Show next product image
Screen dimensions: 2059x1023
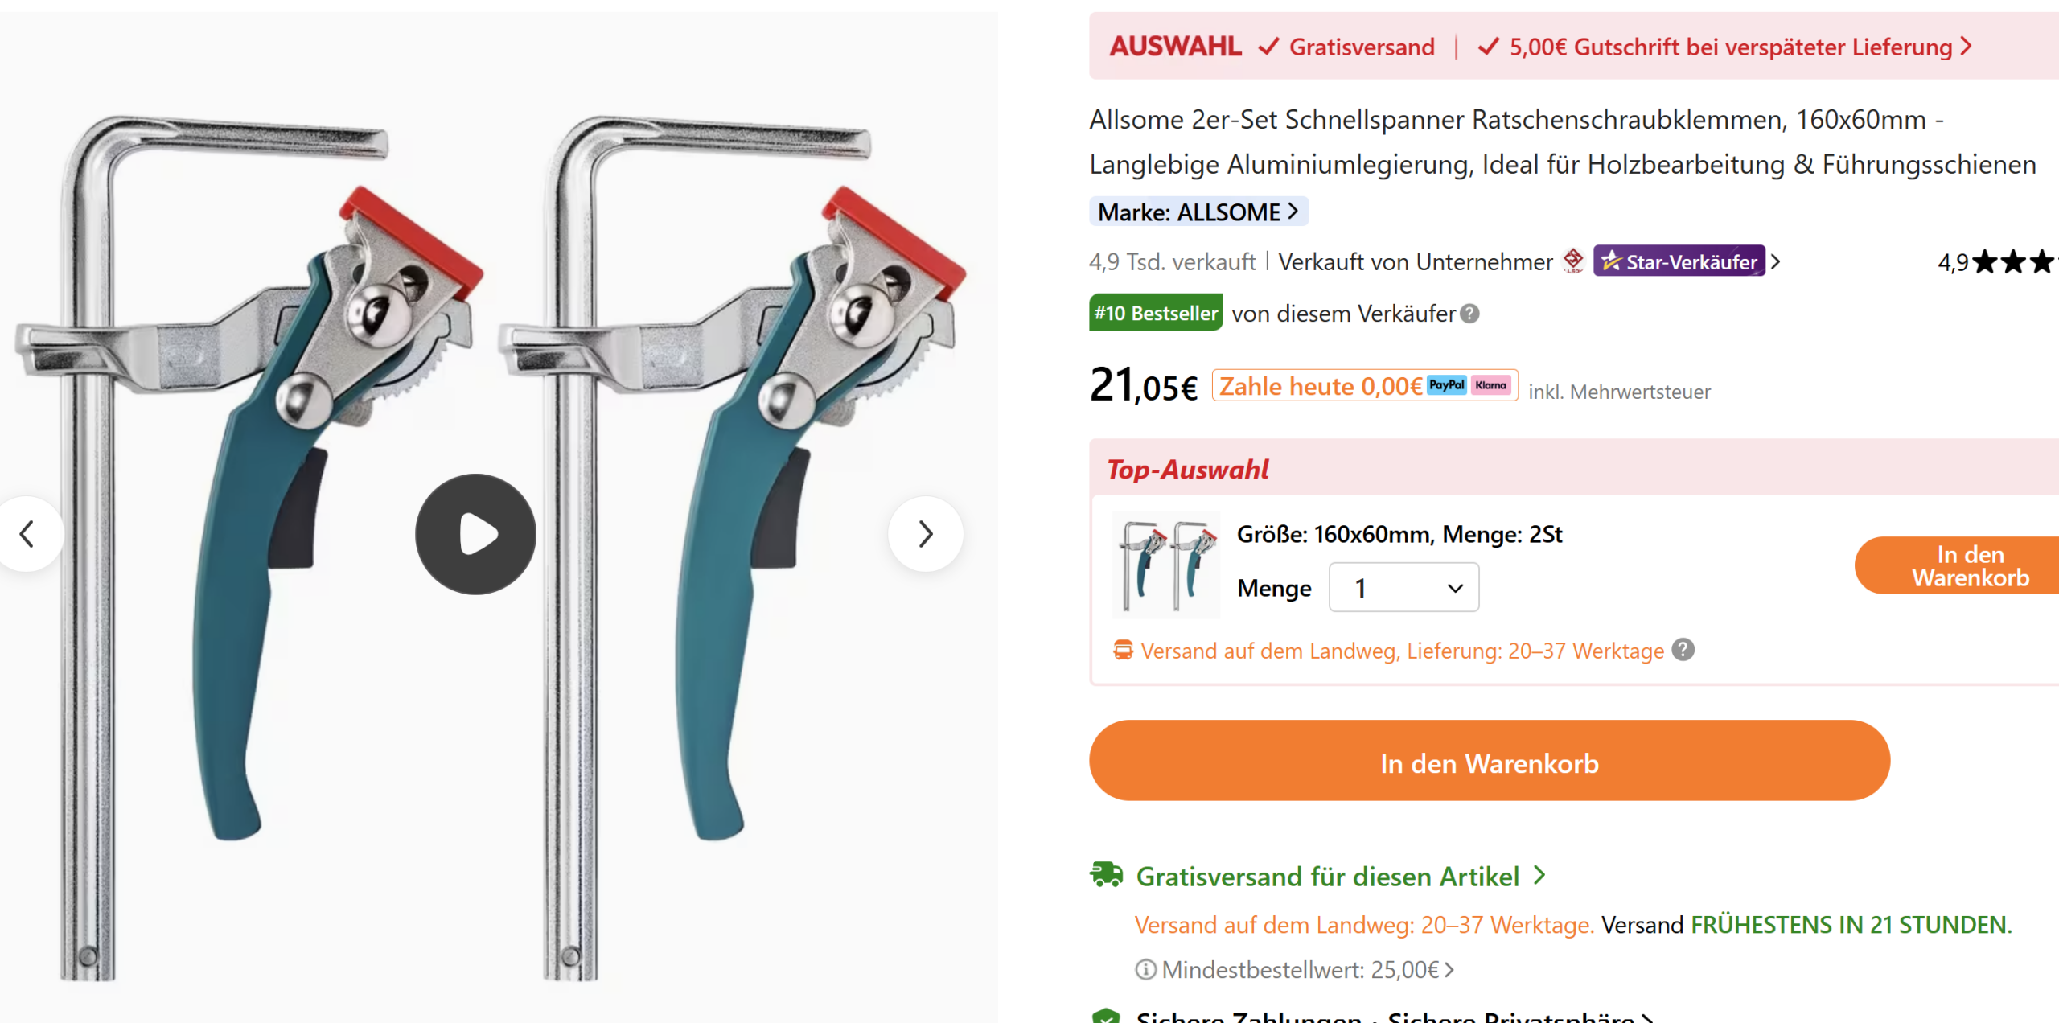(x=926, y=534)
